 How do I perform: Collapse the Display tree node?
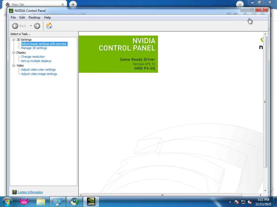pos(14,53)
